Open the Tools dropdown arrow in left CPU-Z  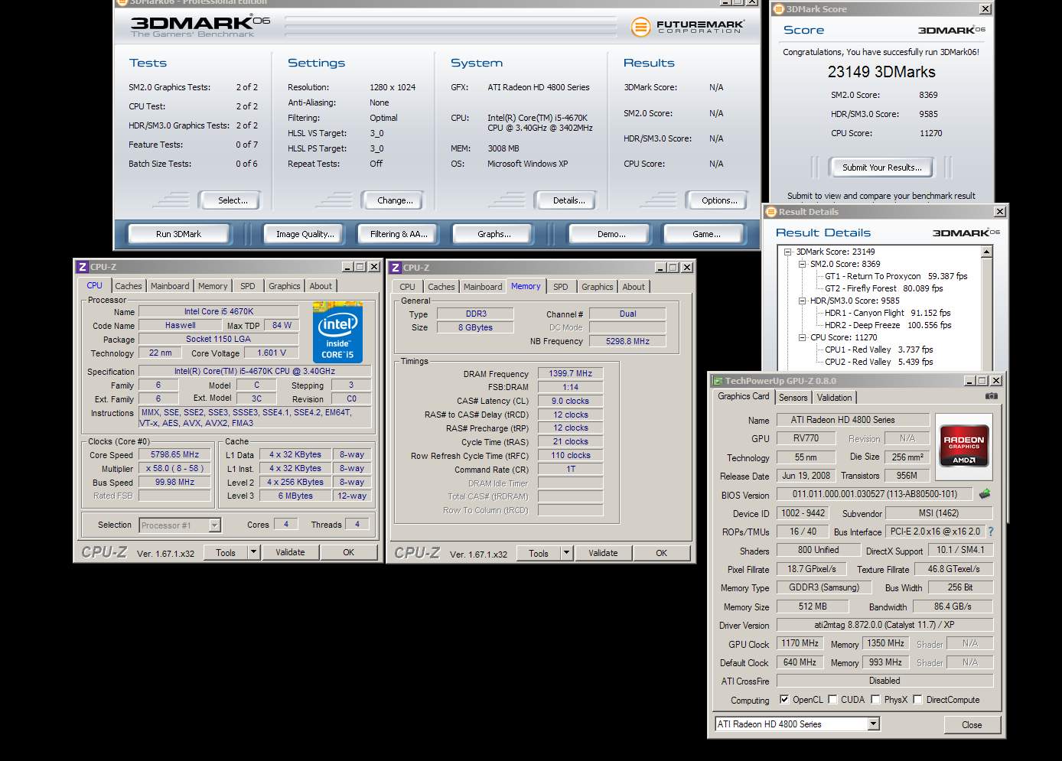click(x=254, y=552)
